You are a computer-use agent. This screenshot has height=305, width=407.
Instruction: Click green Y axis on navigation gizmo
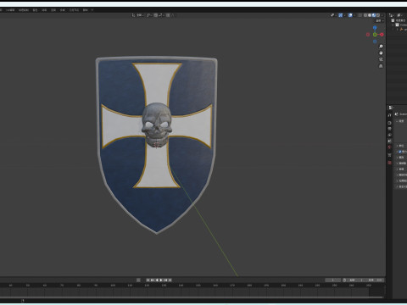[x=375, y=35]
